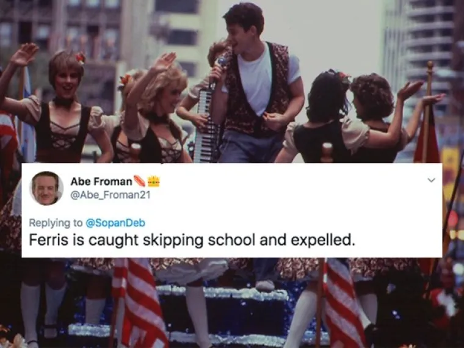Open the @SopanDeb mention link
The height and width of the screenshot is (348, 464).
pos(115,222)
